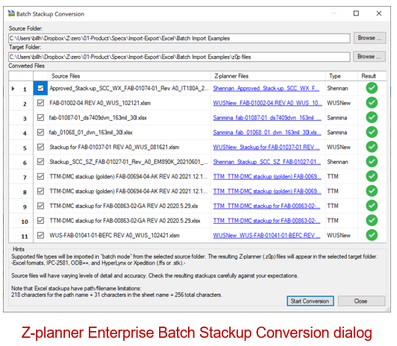Select the Sanmina type cell in row 3

tap(342, 118)
